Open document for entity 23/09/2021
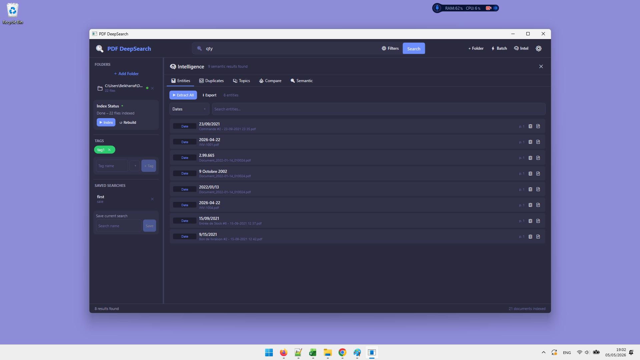Screen dimensions: 640x360 coord(538,126)
